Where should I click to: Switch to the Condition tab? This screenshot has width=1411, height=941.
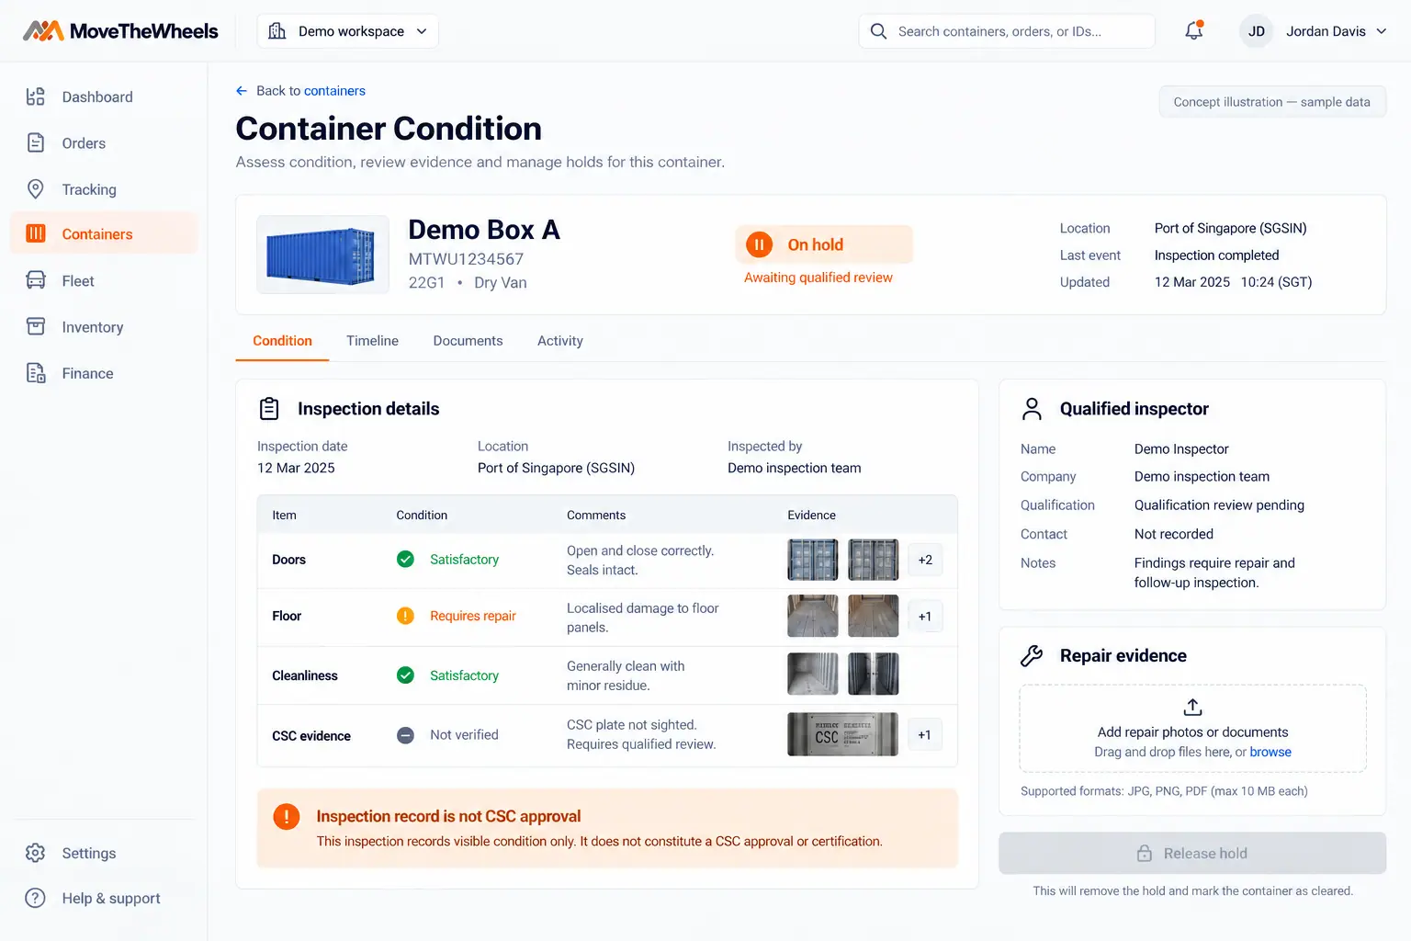click(x=282, y=341)
